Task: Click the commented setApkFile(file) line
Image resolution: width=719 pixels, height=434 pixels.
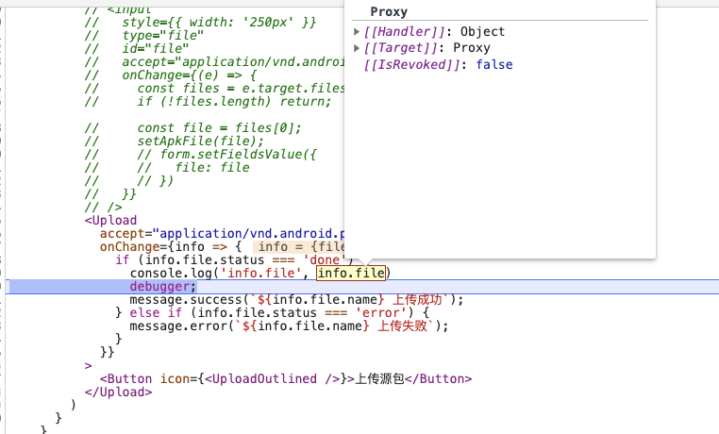Action: click(200, 142)
